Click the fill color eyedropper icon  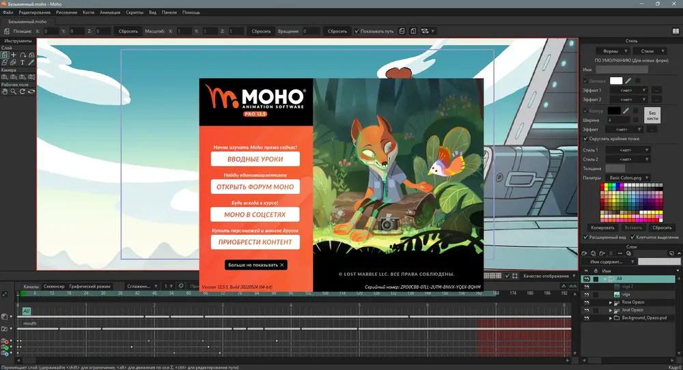628,81
